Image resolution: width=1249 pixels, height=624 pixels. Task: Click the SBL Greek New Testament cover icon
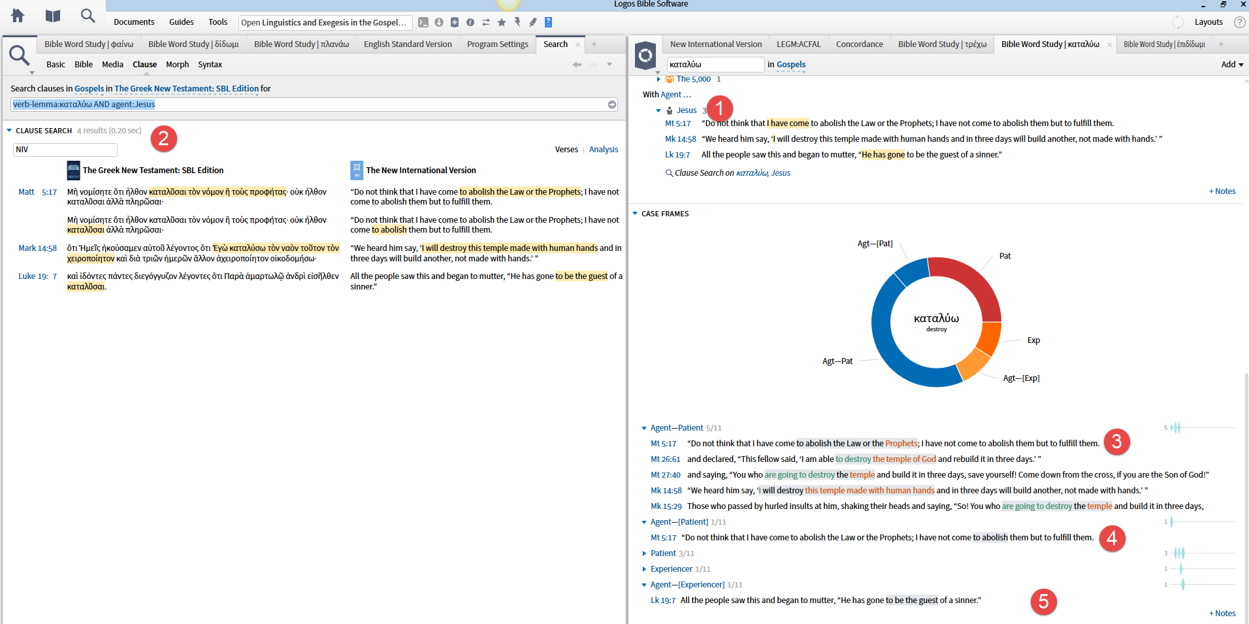tap(74, 171)
